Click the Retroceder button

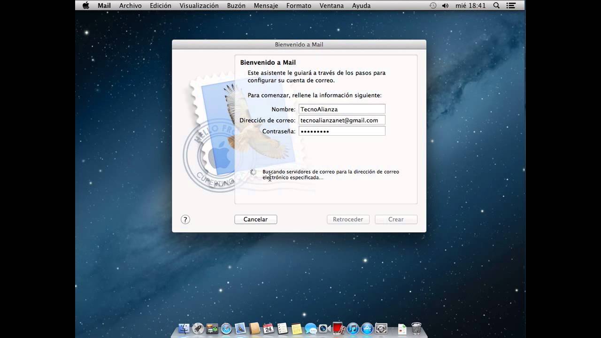coord(348,219)
